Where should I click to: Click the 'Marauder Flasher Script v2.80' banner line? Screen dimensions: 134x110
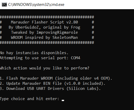(44, 22)
